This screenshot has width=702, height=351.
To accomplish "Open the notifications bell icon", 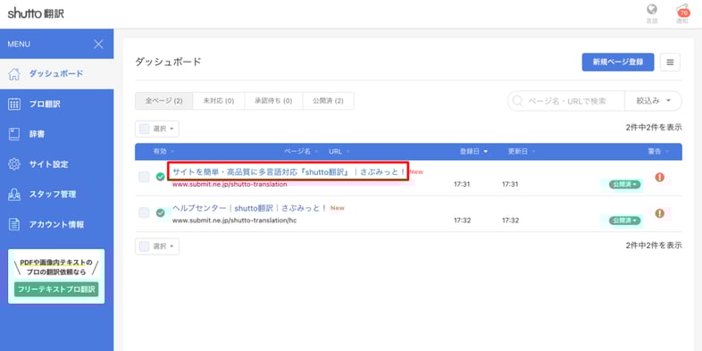I will (682, 11).
